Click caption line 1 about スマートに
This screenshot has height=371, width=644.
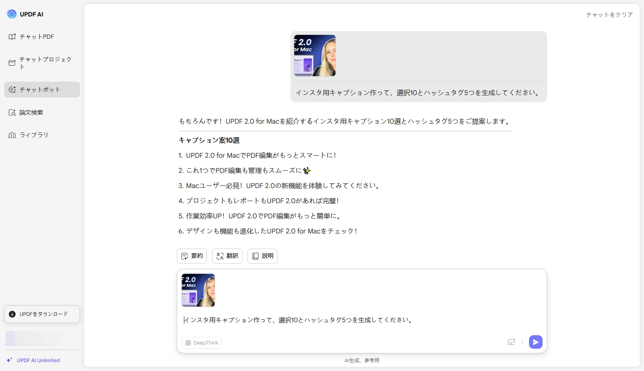(x=257, y=155)
